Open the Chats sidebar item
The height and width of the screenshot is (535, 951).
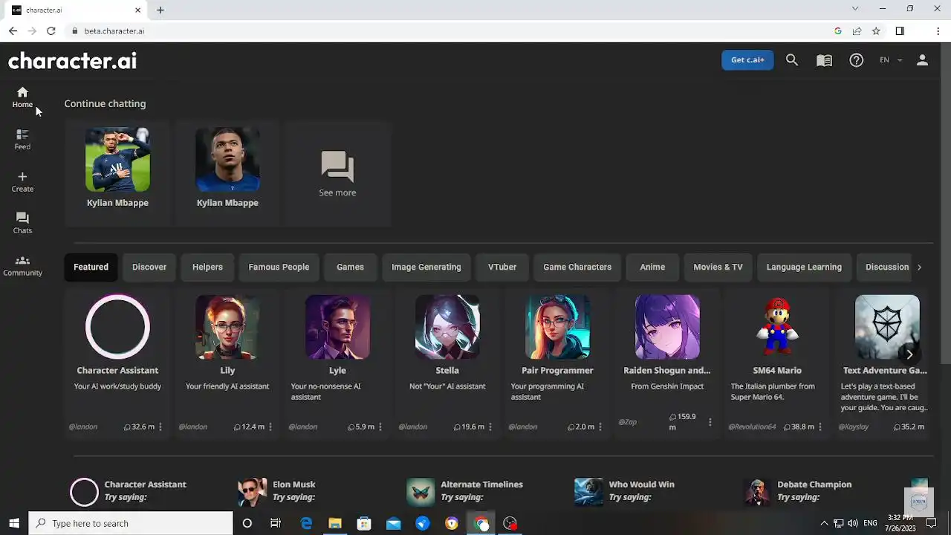coord(22,224)
